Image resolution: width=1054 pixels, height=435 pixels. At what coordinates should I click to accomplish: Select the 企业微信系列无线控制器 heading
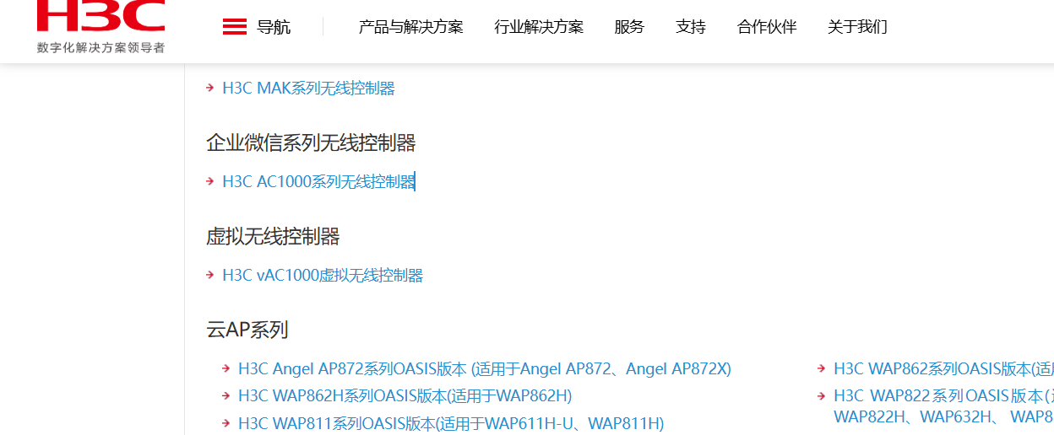coord(311,143)
